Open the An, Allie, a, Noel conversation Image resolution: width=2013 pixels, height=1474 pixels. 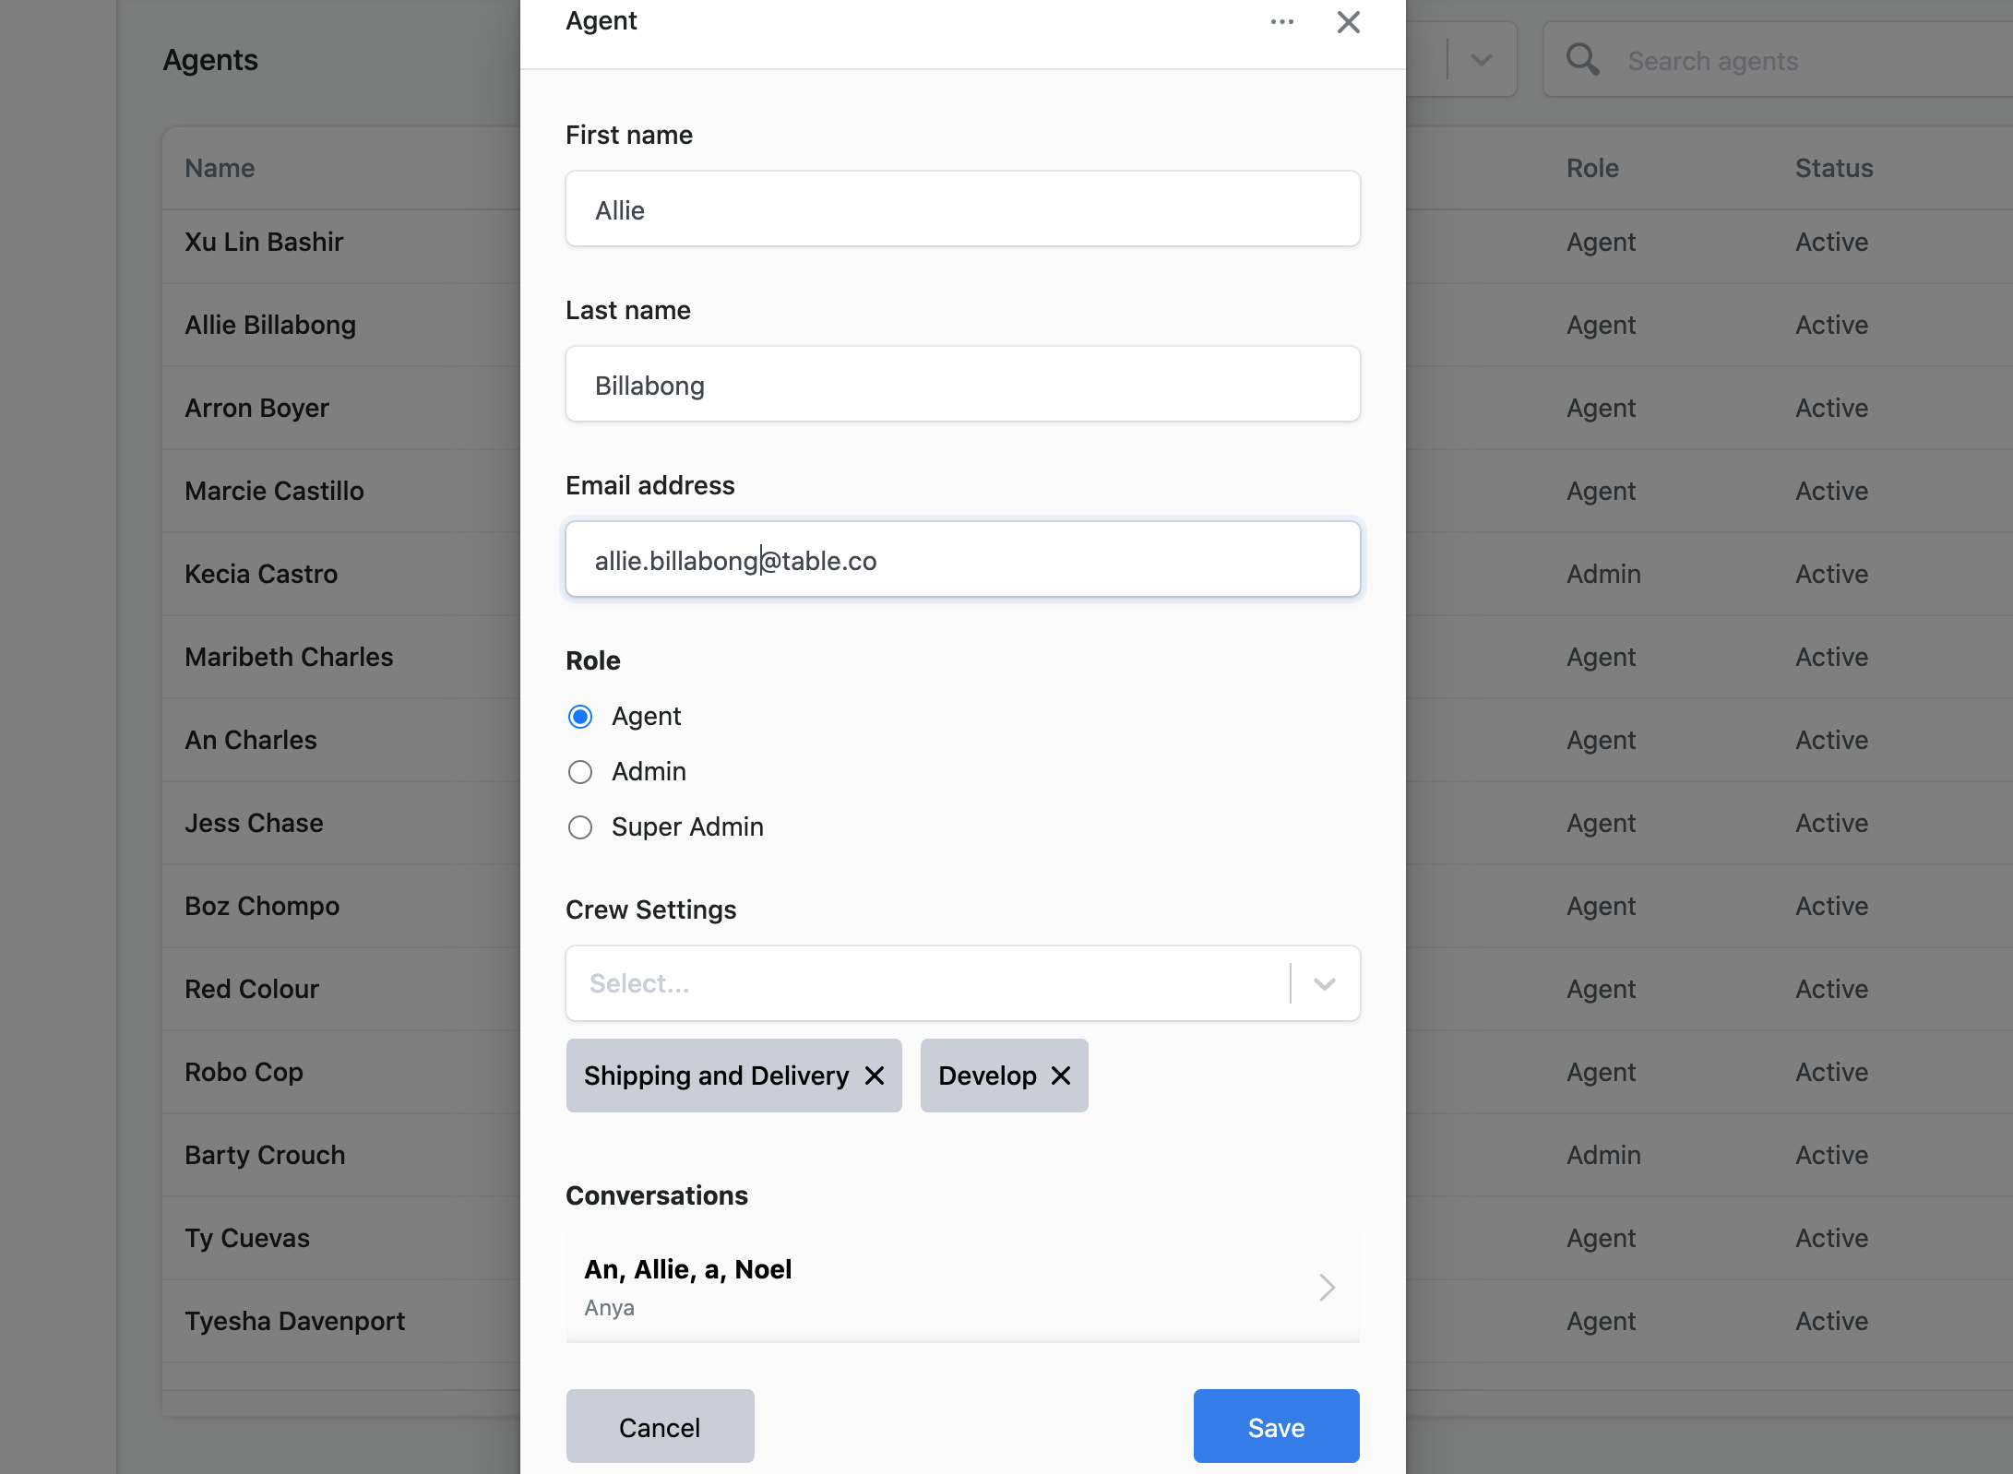pos(962,1287)
